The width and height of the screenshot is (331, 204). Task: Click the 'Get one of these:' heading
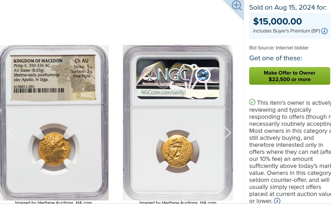[x=276, y=58]
